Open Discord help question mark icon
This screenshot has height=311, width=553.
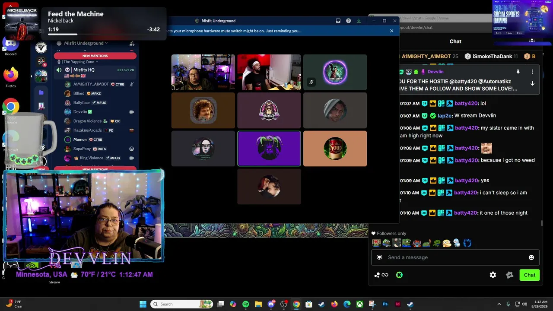[348, 21]
